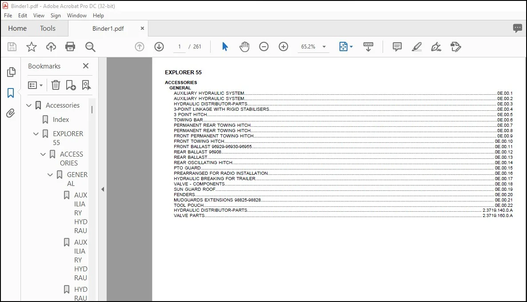The image size is (527, 302).
Task: Select the Index bookmark
Action: [x=60, y=120]
